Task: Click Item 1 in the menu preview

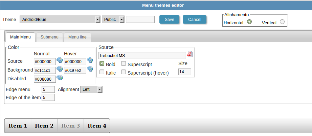Action: [x=18, y=126]
